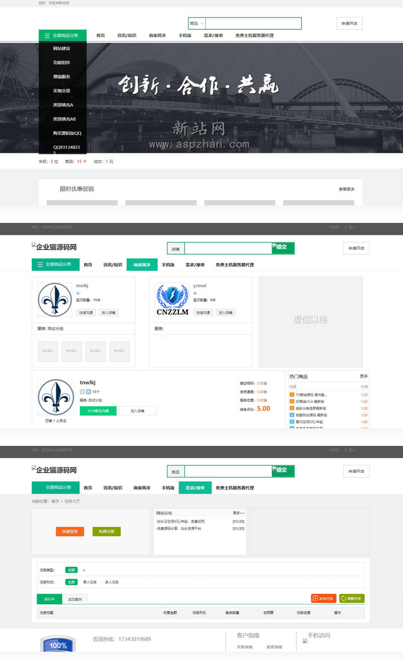The image size is (403, 660).
Task: Click the orange 发布任务 icon button
Action: [323, 598]
